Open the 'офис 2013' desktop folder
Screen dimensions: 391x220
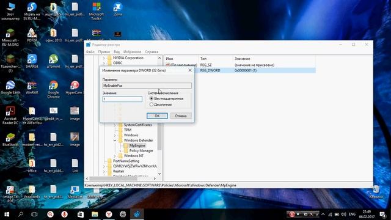53,35
